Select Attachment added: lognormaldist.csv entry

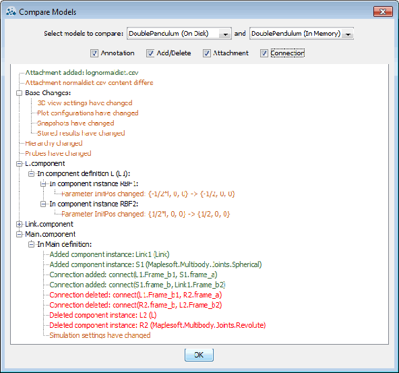[x=82, y=73]
